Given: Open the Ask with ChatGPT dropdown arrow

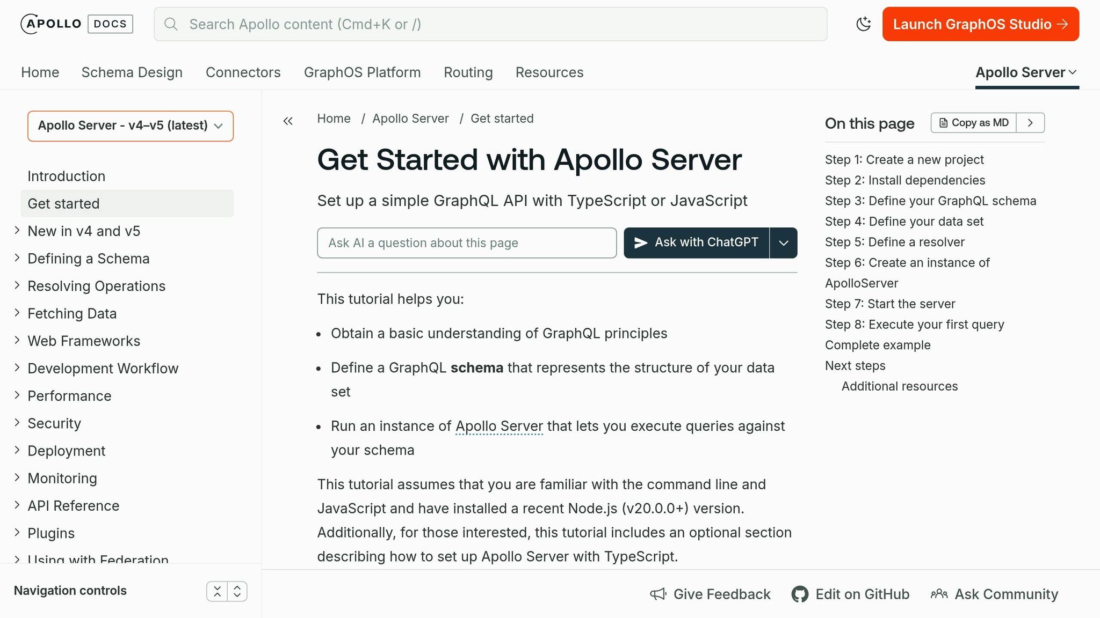Looking at the screenshot, I should (x=783, y=242).
